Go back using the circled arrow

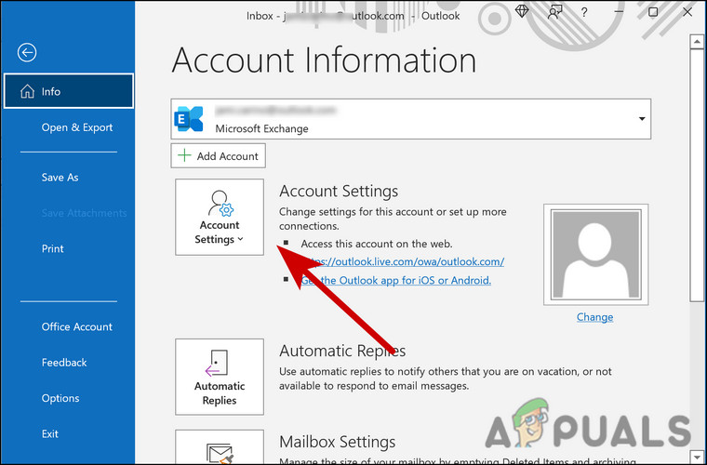pyautogui.click(x=27, y=53)
